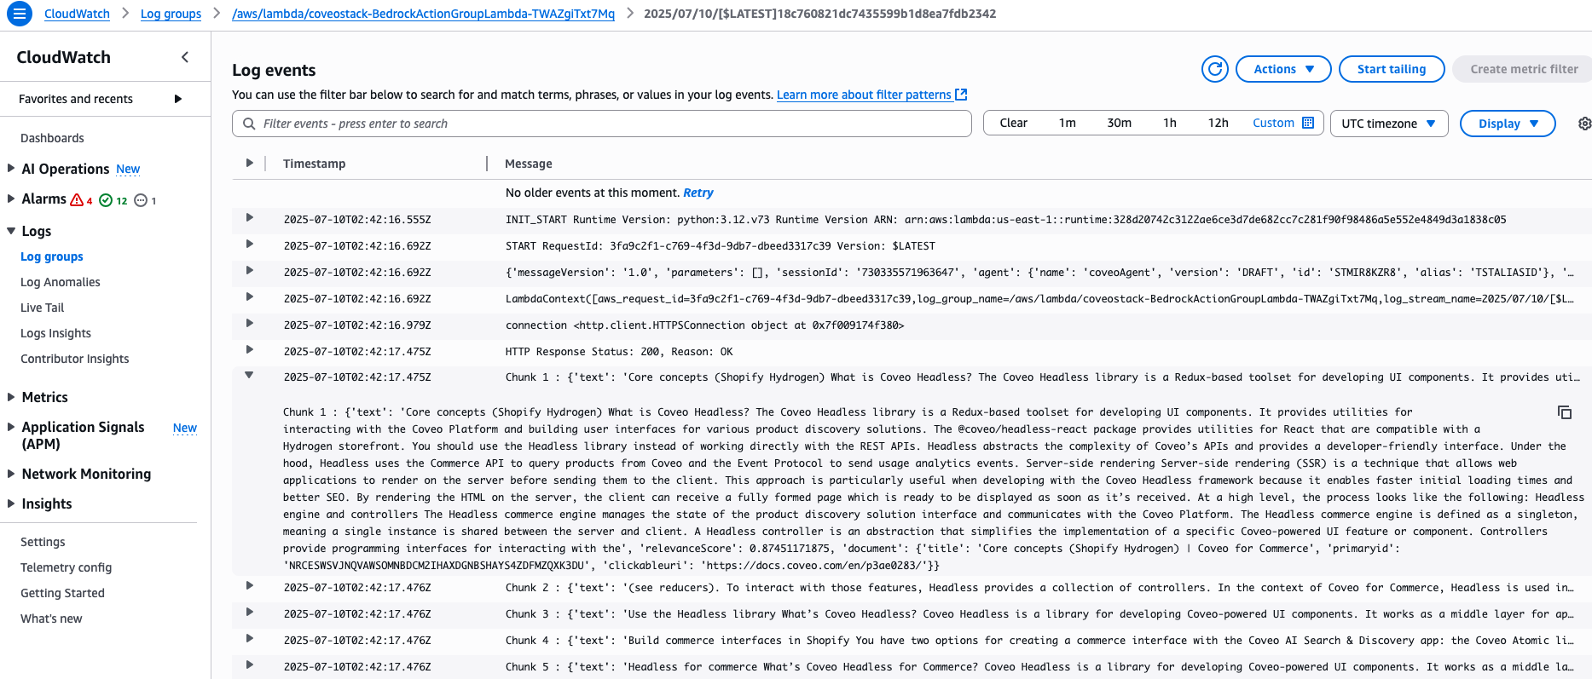Expand the Chunk 3 log row

249,612
